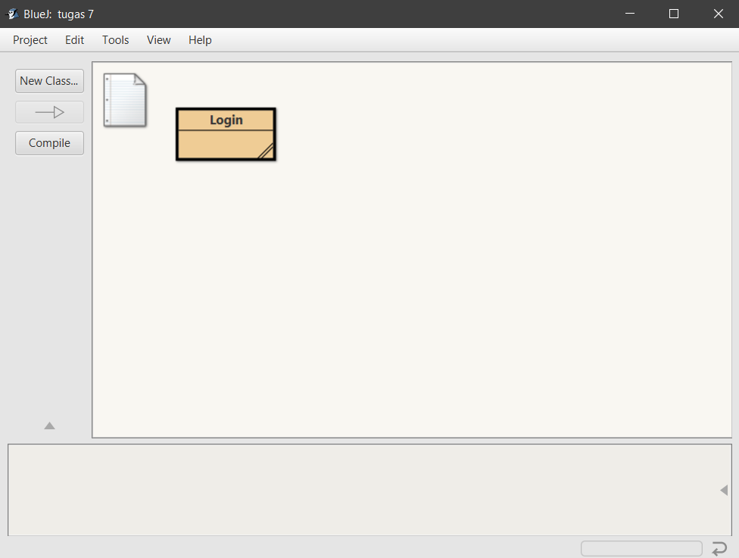739x558 pixels.
Task: Click the BlueJ bird icon in title bar
Action: tap(12, 14)
